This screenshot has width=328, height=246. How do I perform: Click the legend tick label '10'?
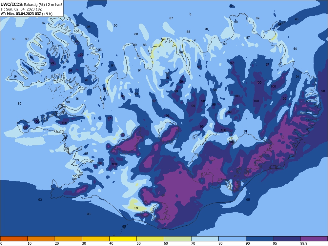(30, 243)
